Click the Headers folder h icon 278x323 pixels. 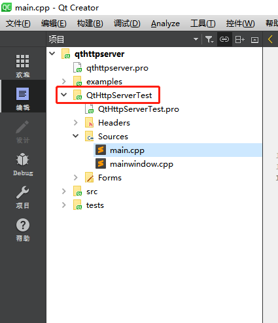(x=89, y=122)
